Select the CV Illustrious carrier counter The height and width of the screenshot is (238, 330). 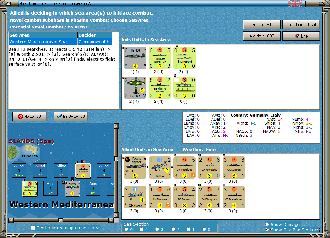(185, 167)
